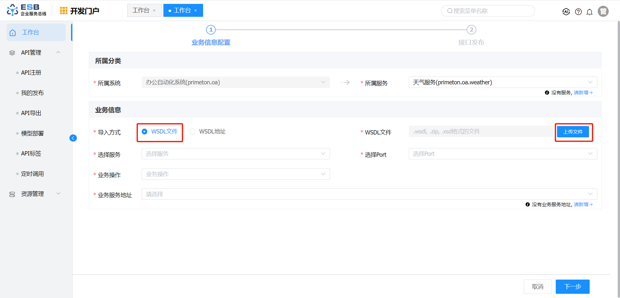
Task: Click the user avatar icon
Action: tap(603, 11)
